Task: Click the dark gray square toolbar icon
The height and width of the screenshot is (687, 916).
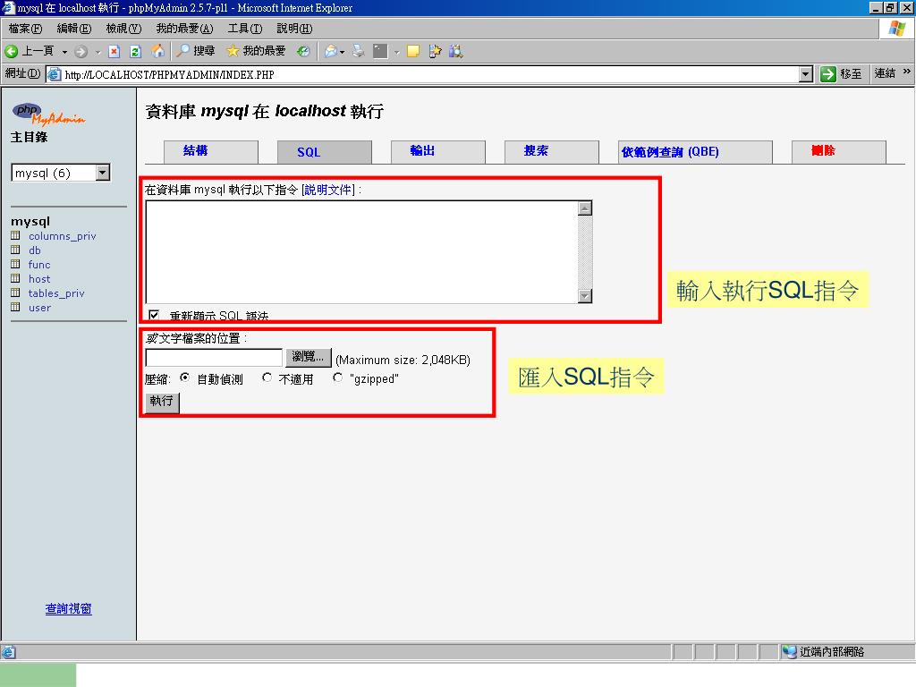Action: [380, 51]
